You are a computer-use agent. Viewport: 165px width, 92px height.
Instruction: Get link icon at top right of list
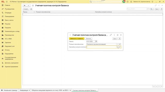pos(156,5)
